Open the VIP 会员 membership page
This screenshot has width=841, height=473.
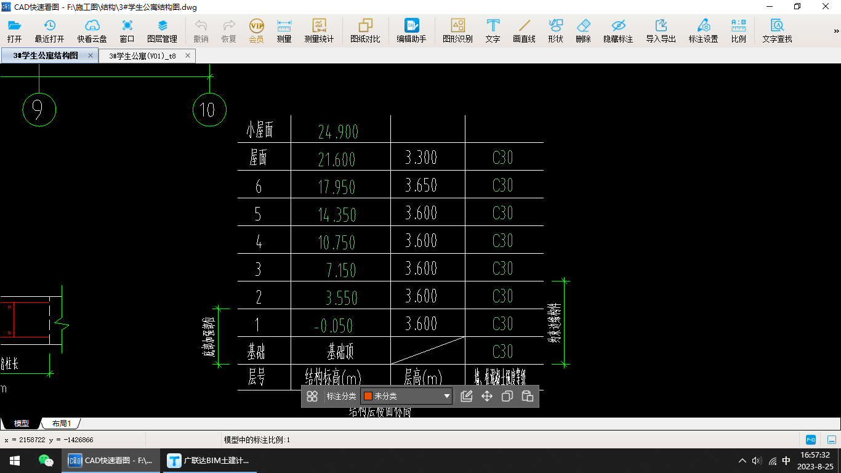pos(256,31)
